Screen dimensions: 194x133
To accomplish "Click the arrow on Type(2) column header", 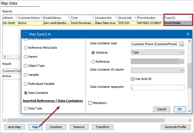I will [190, 18].
